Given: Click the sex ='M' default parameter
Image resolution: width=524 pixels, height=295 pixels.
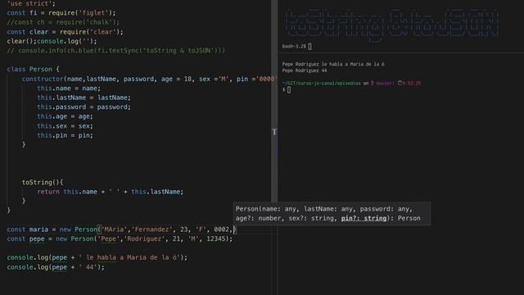Looking at the screenshot, I should pyautogui.click(x=214, y=79).
